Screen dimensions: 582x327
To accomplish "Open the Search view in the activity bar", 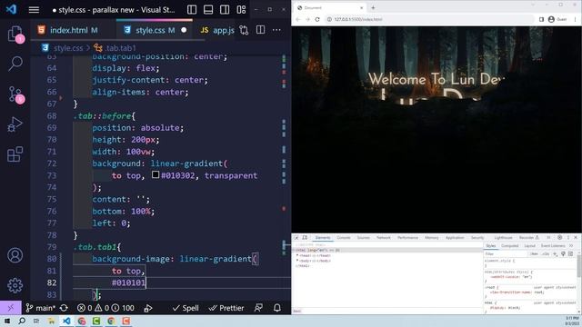I will (x=15, y=64).
